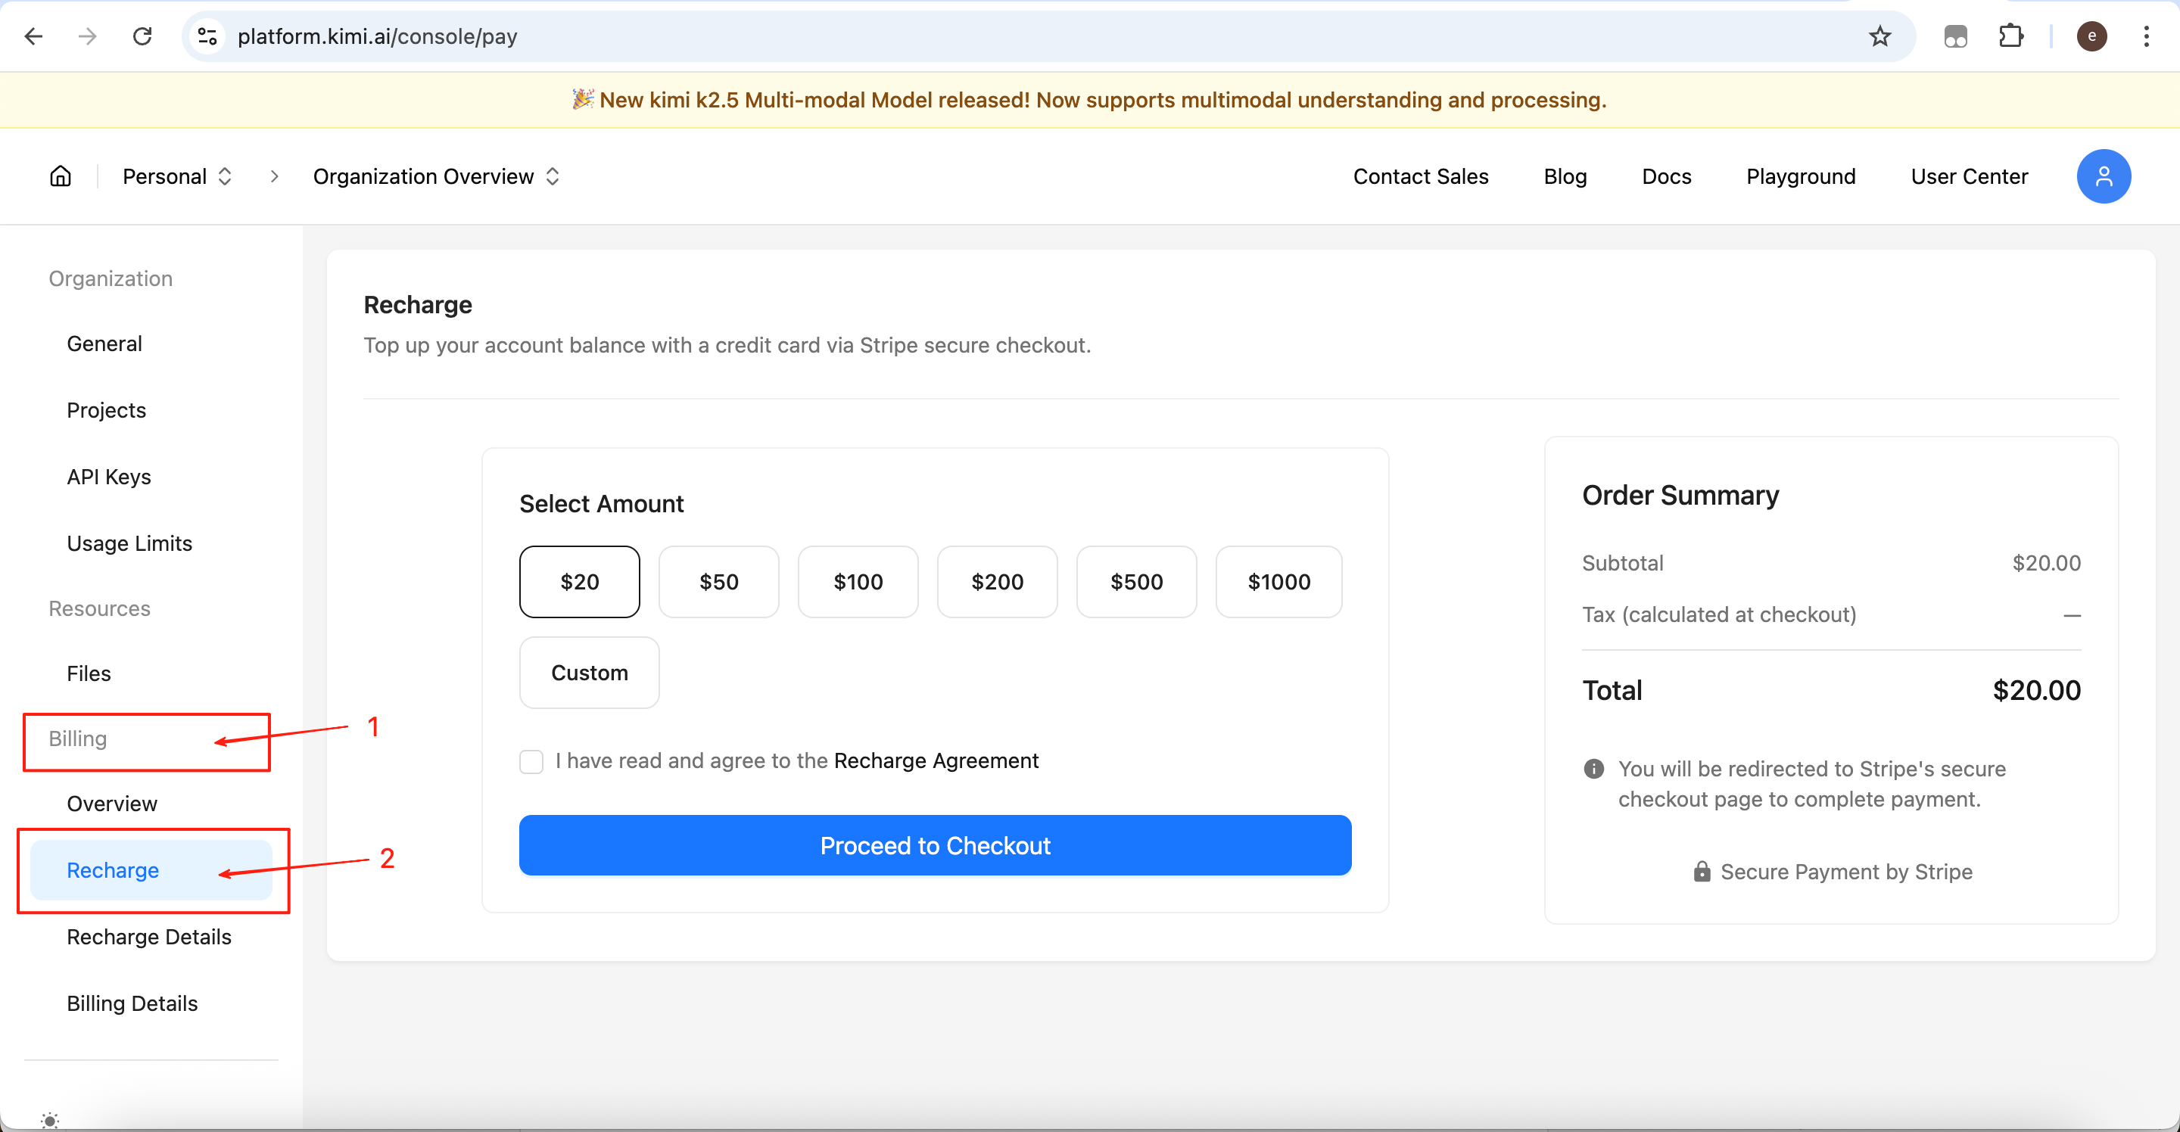Expand the Personal organization dropdown
The height and width of the screenshot is (1132, 2180).
pyautogui.click(x=177, y=176)
